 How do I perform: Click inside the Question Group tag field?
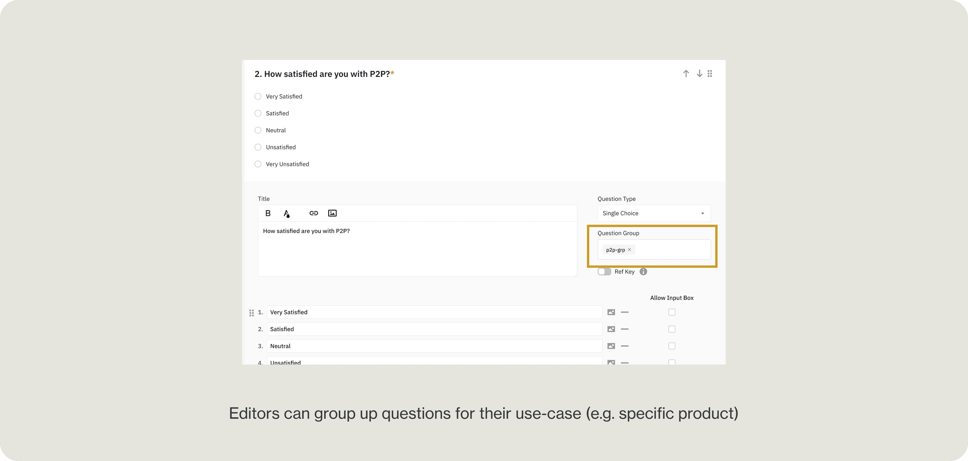[654, 249]
